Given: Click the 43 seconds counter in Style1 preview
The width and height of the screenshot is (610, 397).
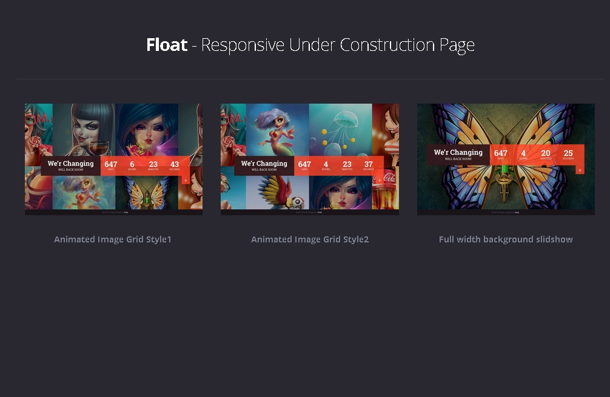Looking at the screenshot, I should click(175, 165).
